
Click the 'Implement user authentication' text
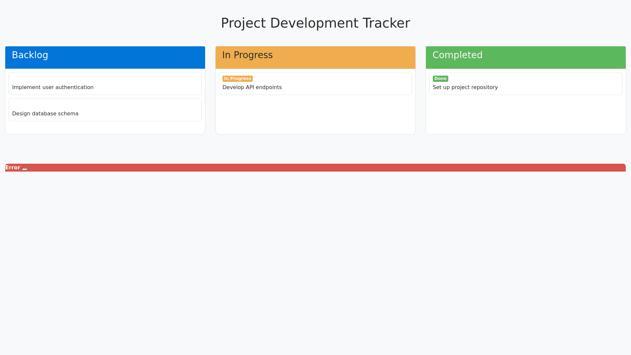53,87
